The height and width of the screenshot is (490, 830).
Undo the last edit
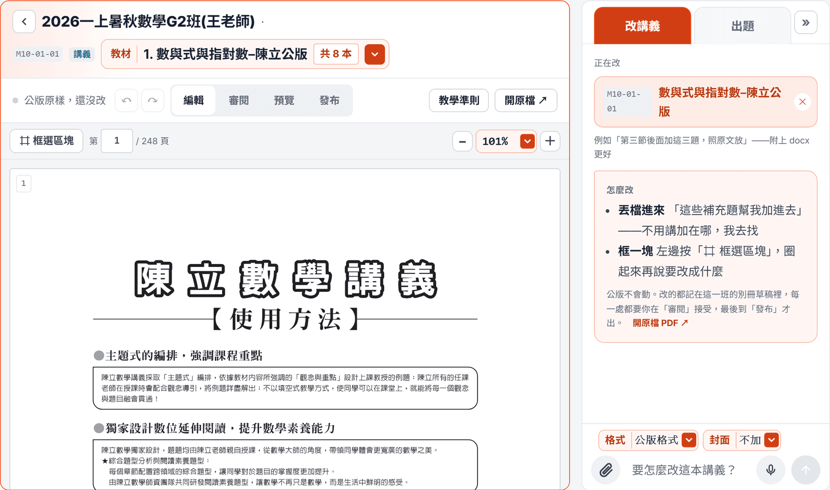tap(126, 100)
